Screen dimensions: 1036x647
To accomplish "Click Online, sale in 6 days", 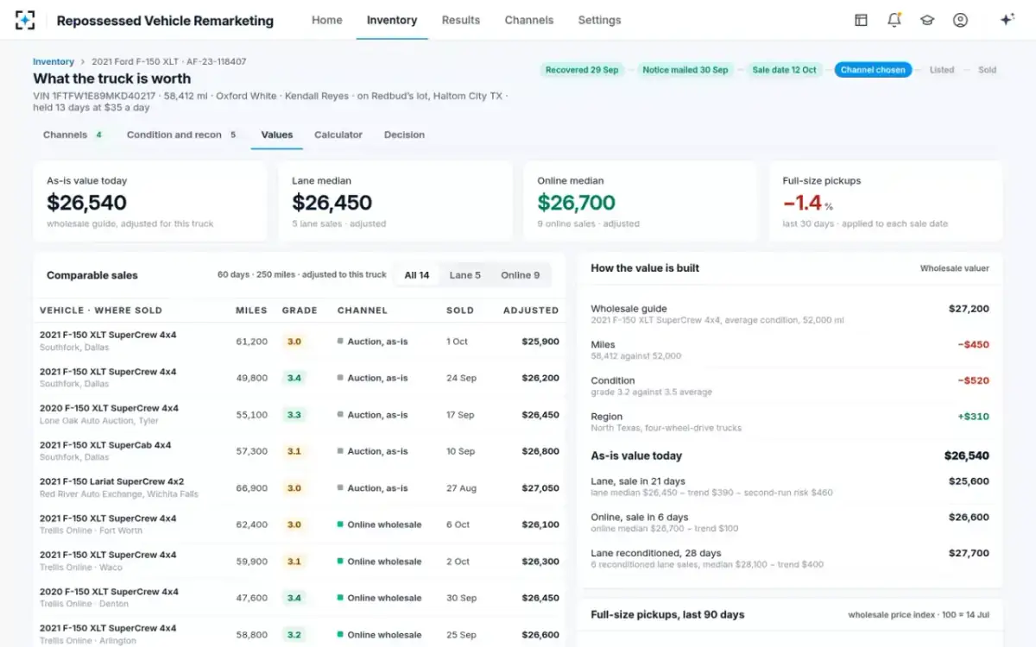I will (640, 518).
